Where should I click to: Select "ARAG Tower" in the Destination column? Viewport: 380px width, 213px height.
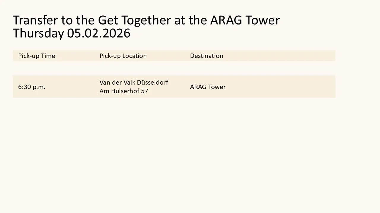[x=208, y=87]
